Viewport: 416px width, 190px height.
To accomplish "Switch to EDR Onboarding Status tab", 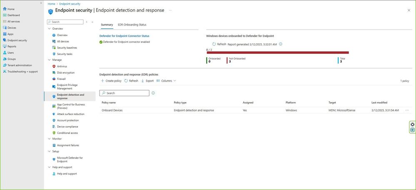I will point(132,25).
